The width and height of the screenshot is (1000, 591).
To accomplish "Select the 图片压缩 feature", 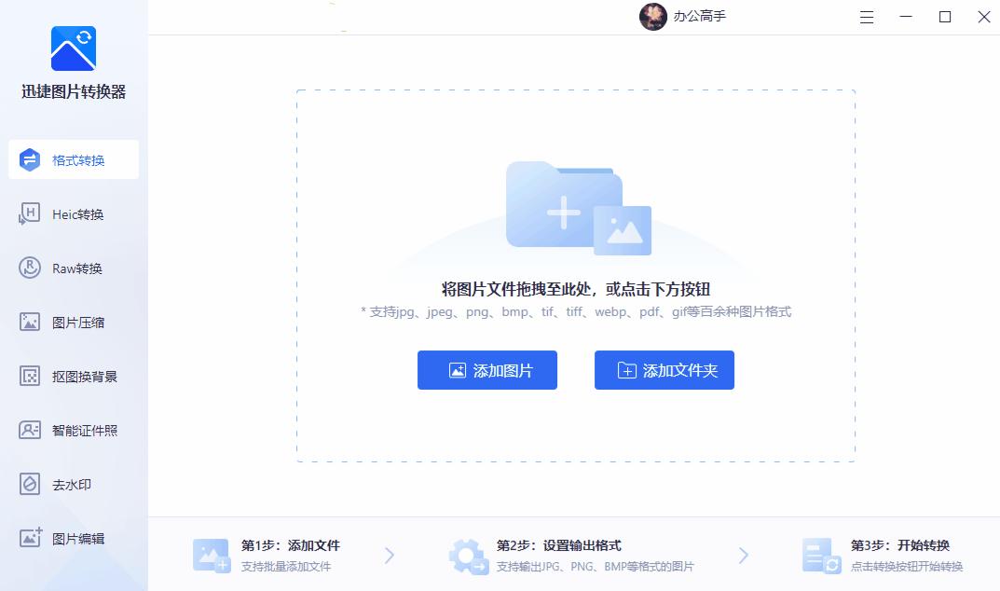I will 74,322.
